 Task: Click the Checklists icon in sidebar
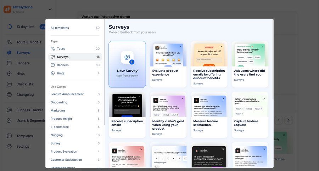click(9, 84)
